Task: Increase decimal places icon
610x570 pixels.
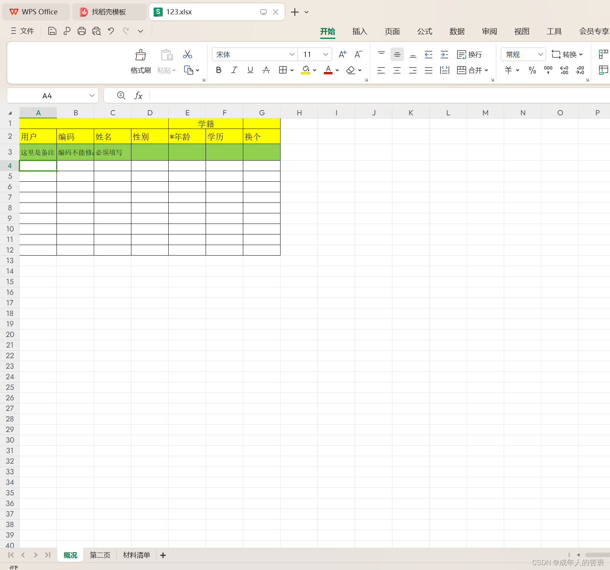Action: [x=564, y=70]
